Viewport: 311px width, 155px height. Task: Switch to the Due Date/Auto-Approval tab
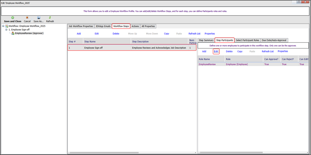tap(274, 40)
